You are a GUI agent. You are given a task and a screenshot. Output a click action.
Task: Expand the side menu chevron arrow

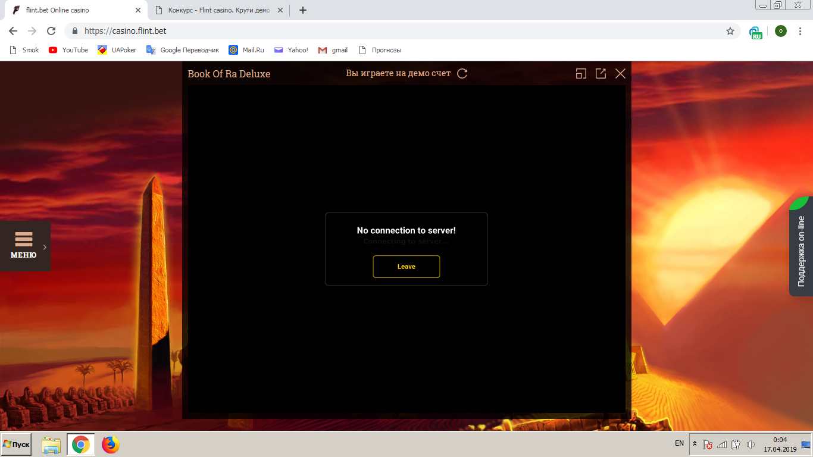(x=45, y=247)
